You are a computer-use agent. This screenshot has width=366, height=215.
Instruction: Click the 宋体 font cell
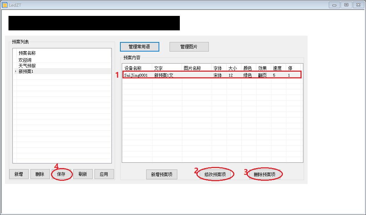point(219,75)
